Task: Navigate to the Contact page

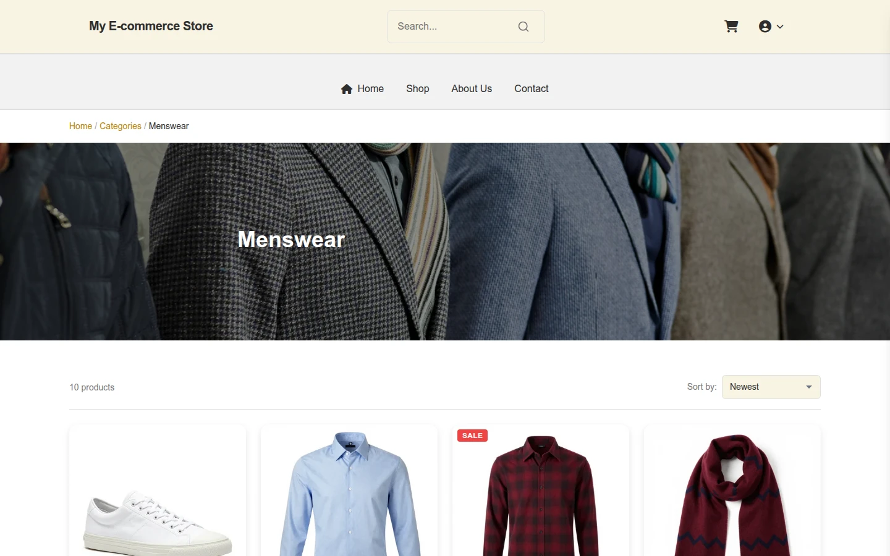Action: 532,88
